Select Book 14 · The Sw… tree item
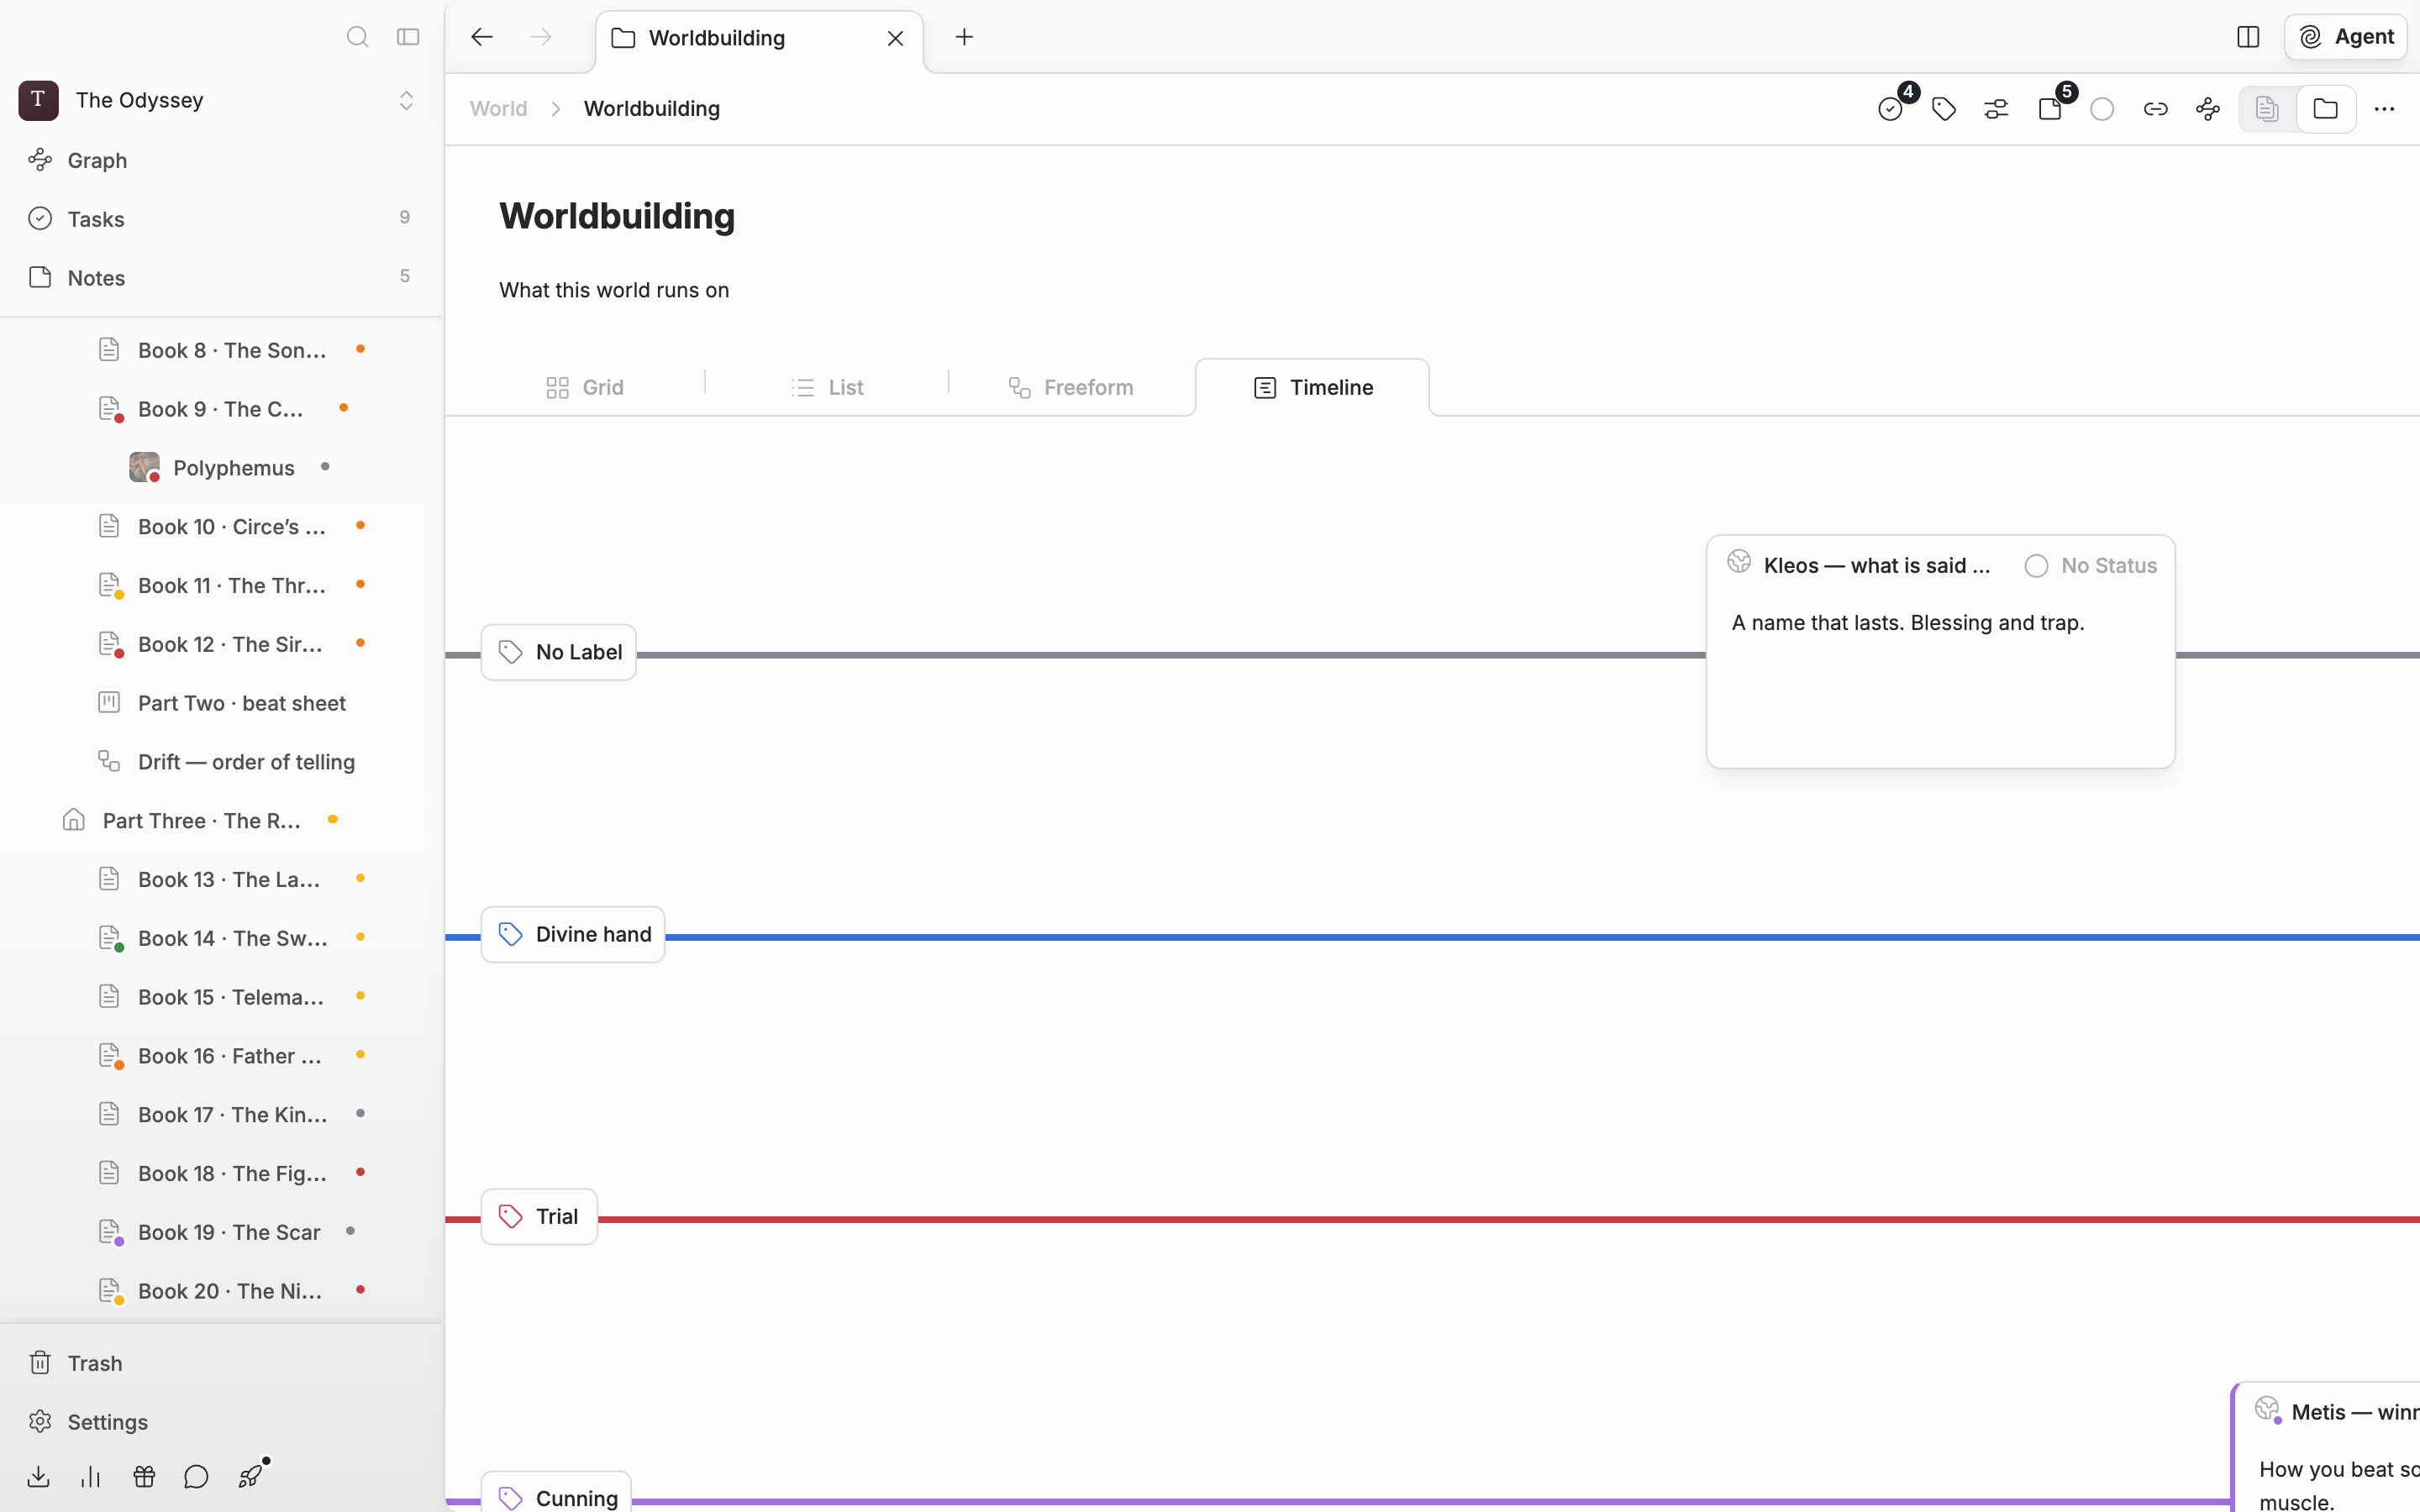Image resolution: width=2420 pixels, height=1512 pixels. [232, 938]
